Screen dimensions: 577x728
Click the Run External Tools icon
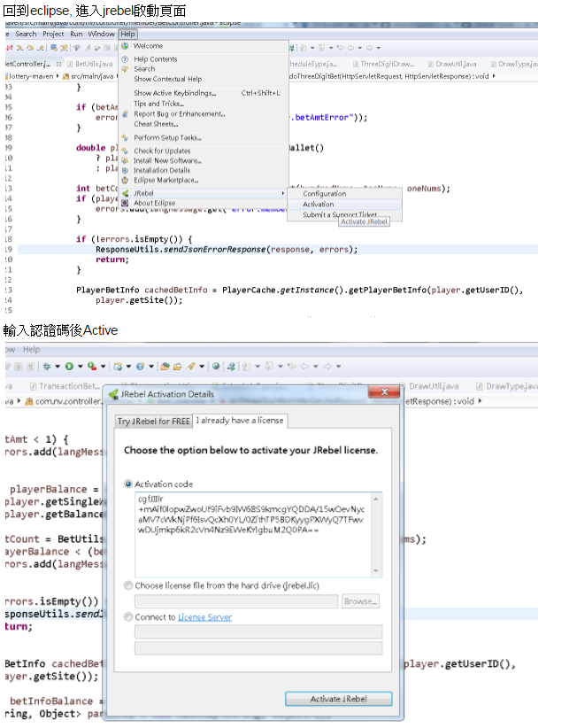[92, 367]
